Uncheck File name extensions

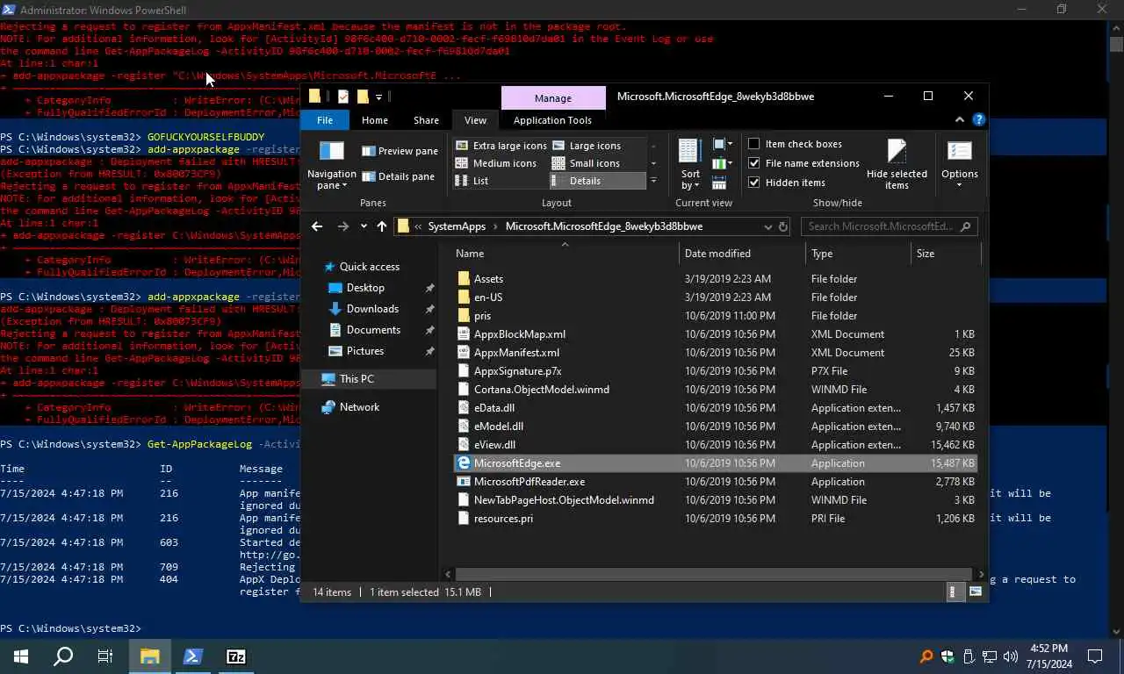point(803,163)
